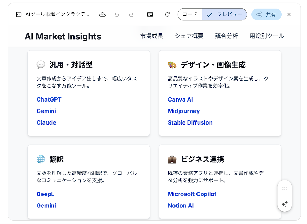
Task: Go to 用途別ツール nav section
Action: [267, 36]
